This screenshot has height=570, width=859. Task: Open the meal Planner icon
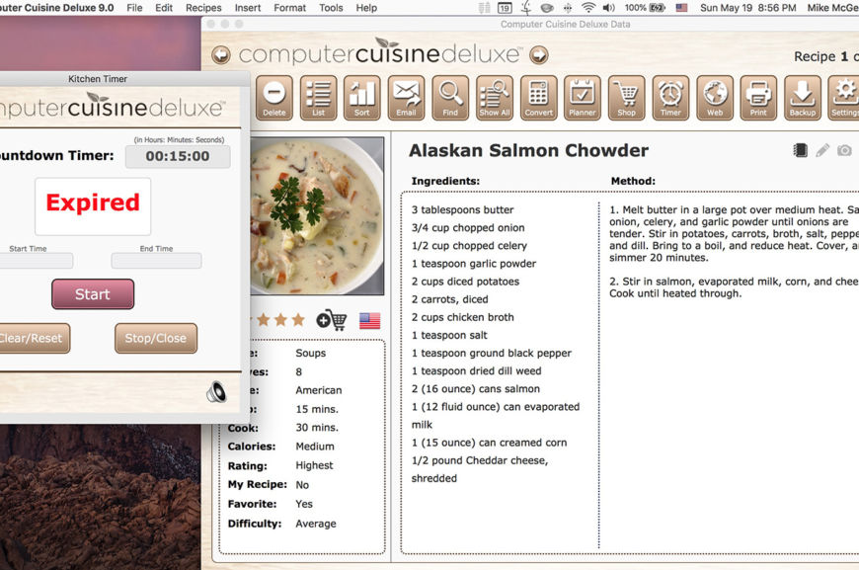click(x=583, y=98)
